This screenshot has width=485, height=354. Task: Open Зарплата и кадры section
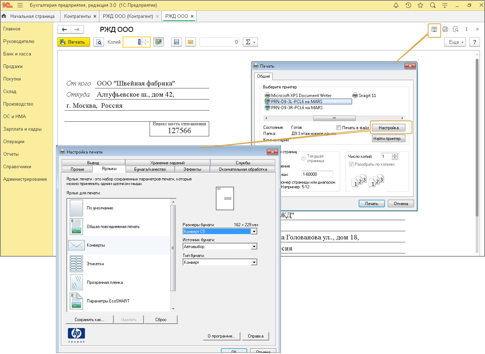[x=22, y=129]
